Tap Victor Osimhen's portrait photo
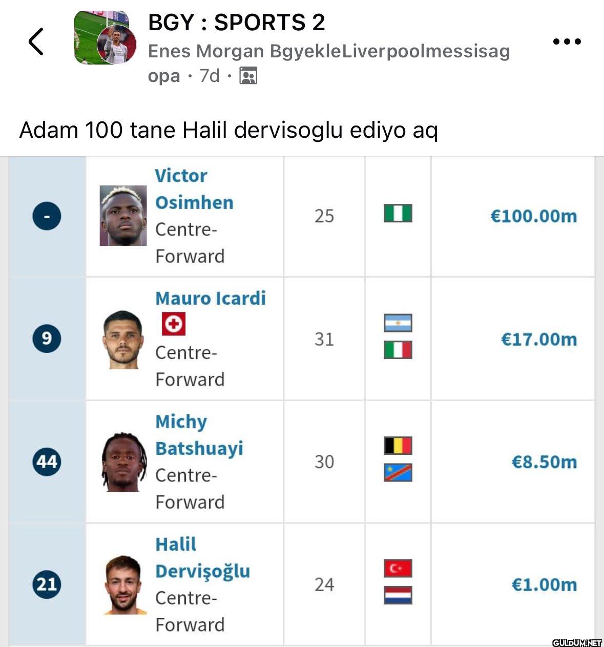The image size is (604, 647). pos(123,216)
